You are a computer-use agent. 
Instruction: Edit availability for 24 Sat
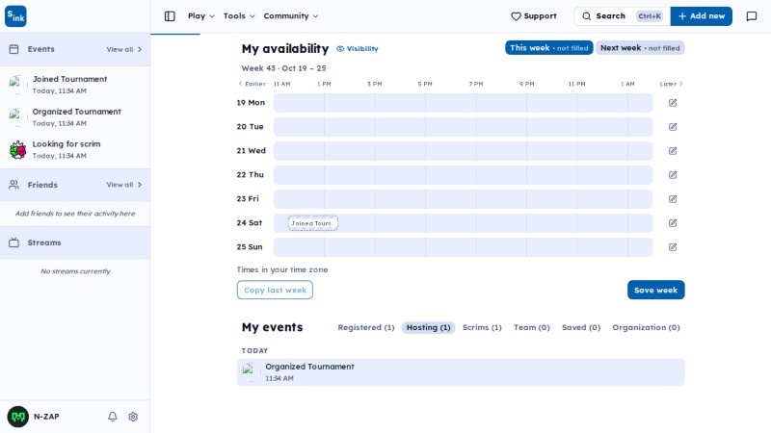click(x=673, y=223)
